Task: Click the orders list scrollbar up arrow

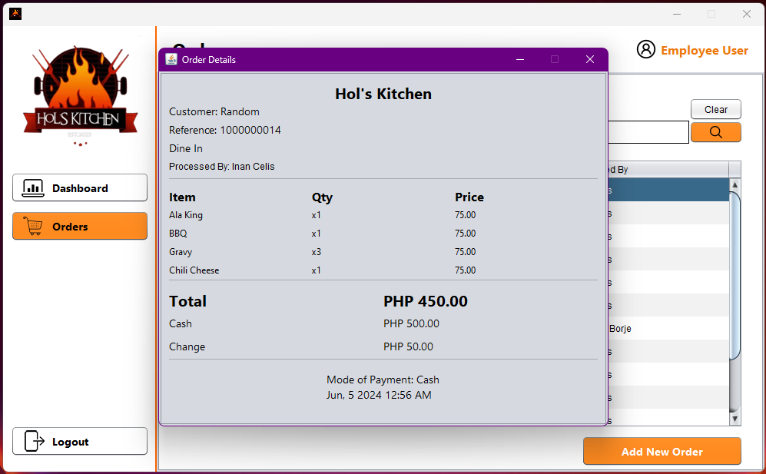Action: coord(734,185)
